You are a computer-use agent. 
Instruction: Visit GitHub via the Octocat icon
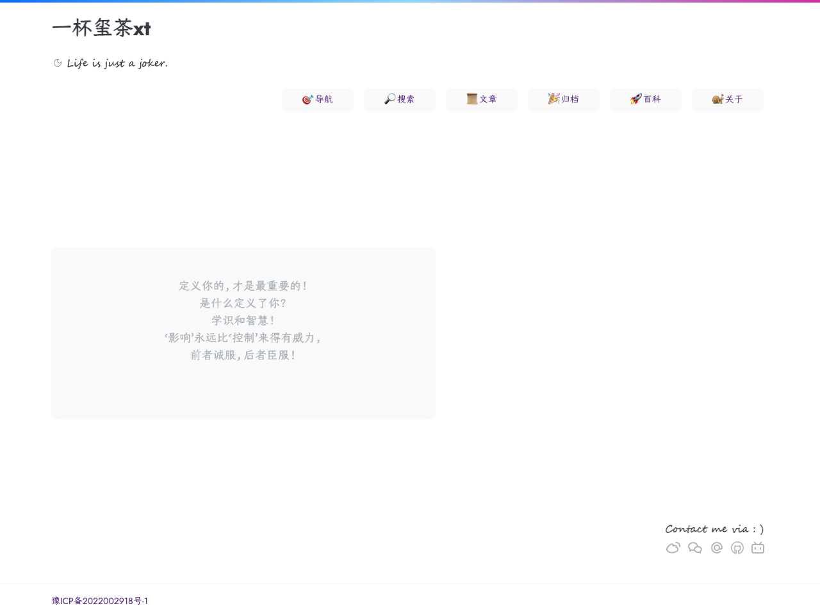coord(737,548)
